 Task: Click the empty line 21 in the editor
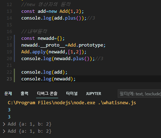click(x=91, y=65)
